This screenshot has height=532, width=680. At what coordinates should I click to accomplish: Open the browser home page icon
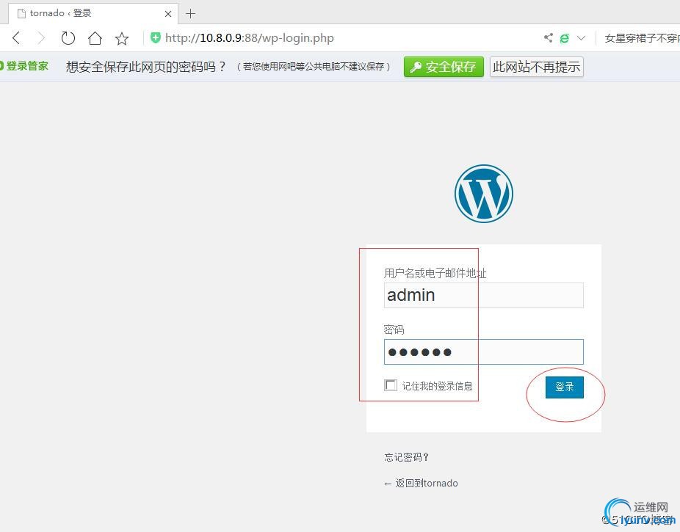95,38
